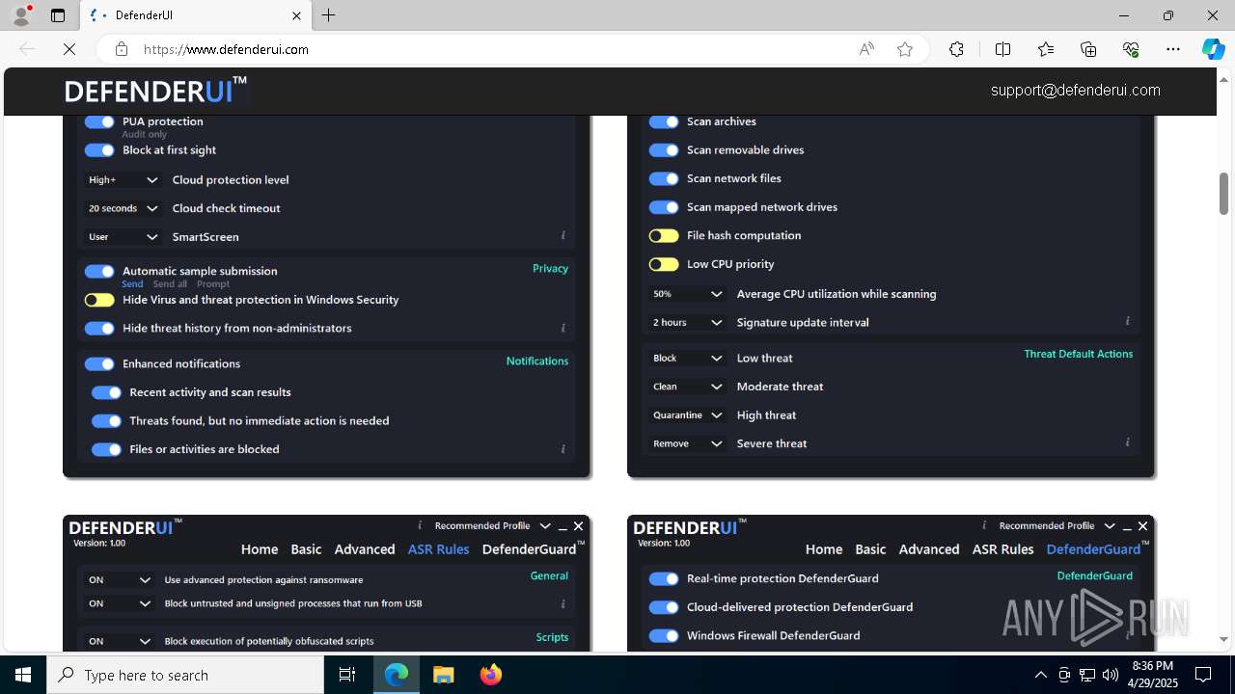Click support@defenderui.com email link
The height and width of the screenshot is (694, 1235).
pyautogui.click(x=1075, y=91)
